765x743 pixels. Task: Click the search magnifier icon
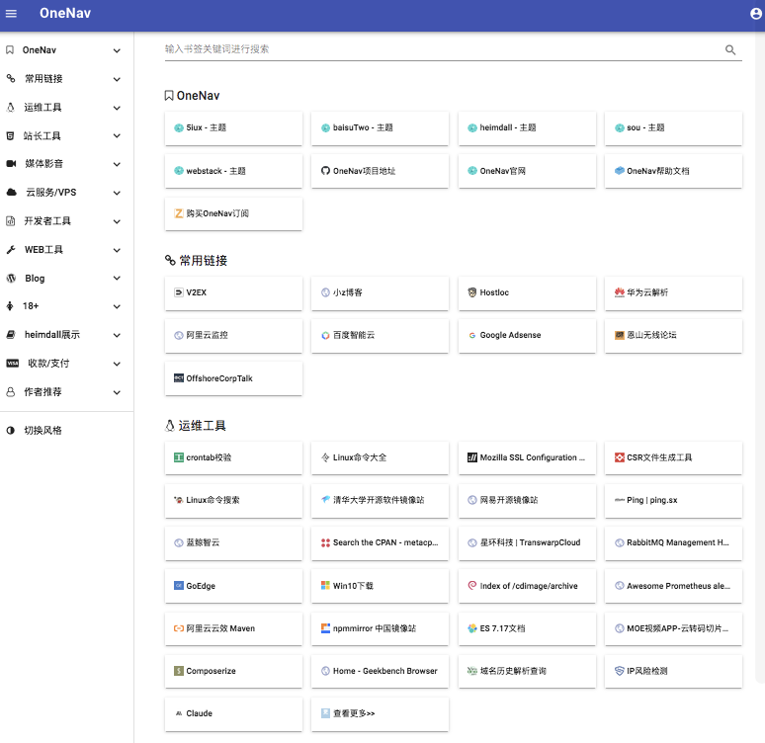point(730,49)
